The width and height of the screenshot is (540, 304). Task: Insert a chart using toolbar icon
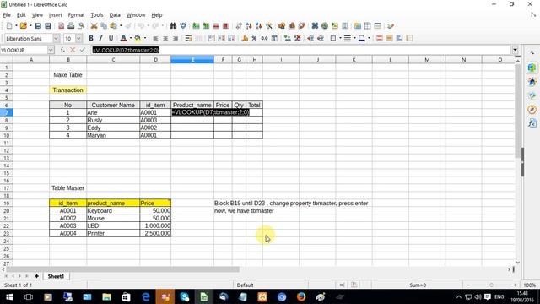(292, 26)
